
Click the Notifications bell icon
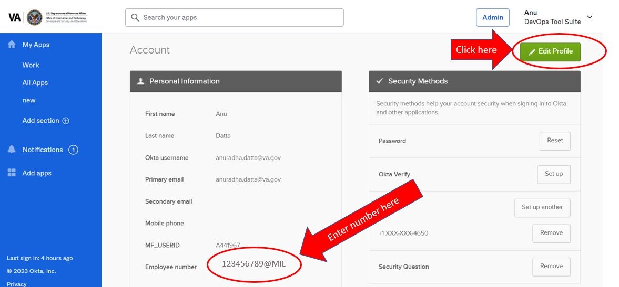[x=12, y=149]
